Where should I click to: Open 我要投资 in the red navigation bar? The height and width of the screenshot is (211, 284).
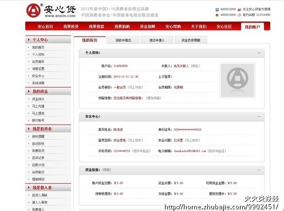click(x=71, y=27)
